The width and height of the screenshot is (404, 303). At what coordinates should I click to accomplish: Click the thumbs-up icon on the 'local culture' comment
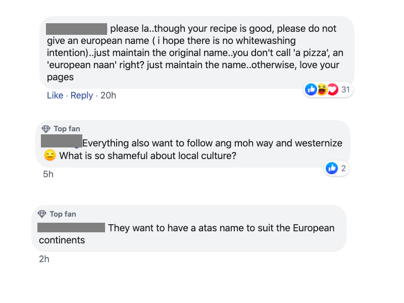(332, 168)
